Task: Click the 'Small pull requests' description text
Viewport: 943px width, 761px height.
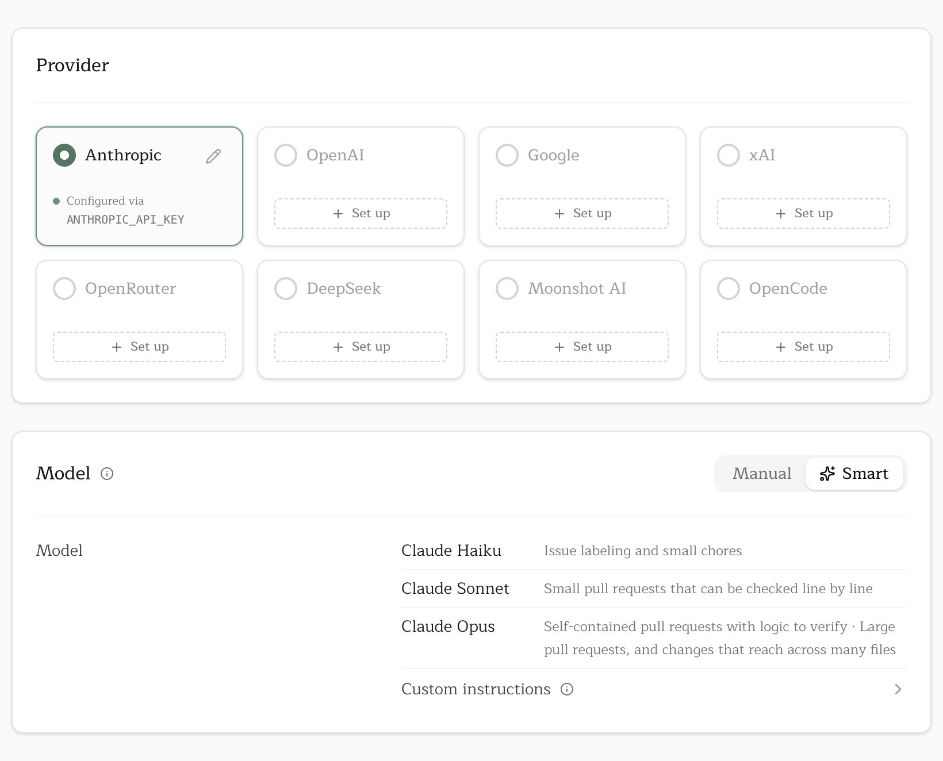Action: coord(708,589)
